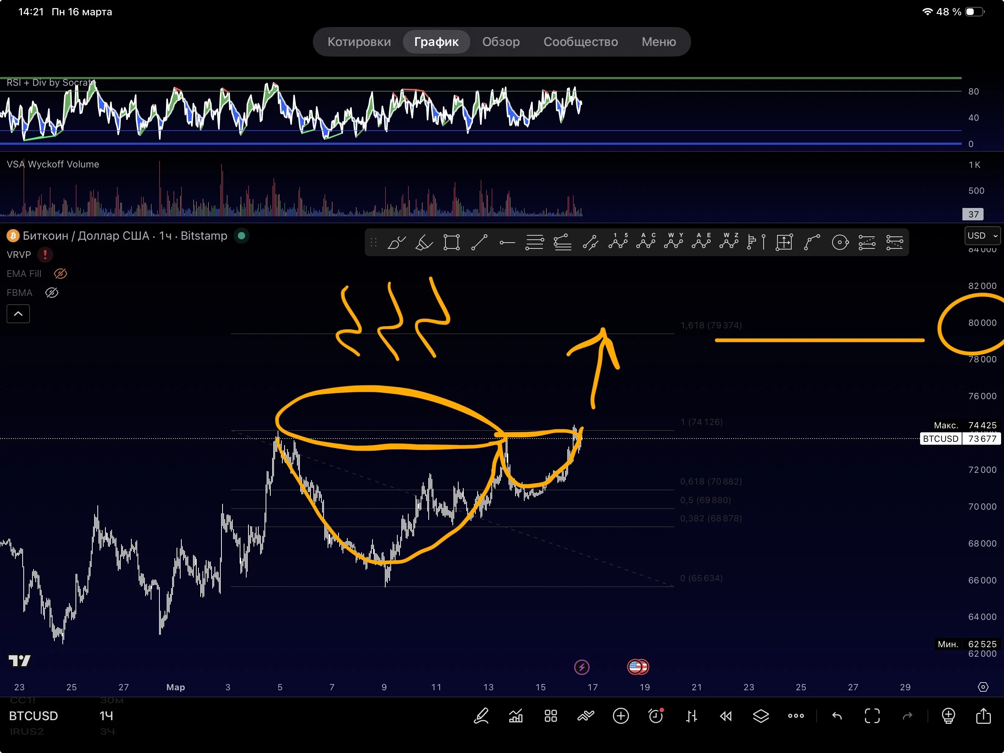The height and width of the screenshot is (753, 1004).
Task: Open the Меню tab
Action: click(659, 42)
